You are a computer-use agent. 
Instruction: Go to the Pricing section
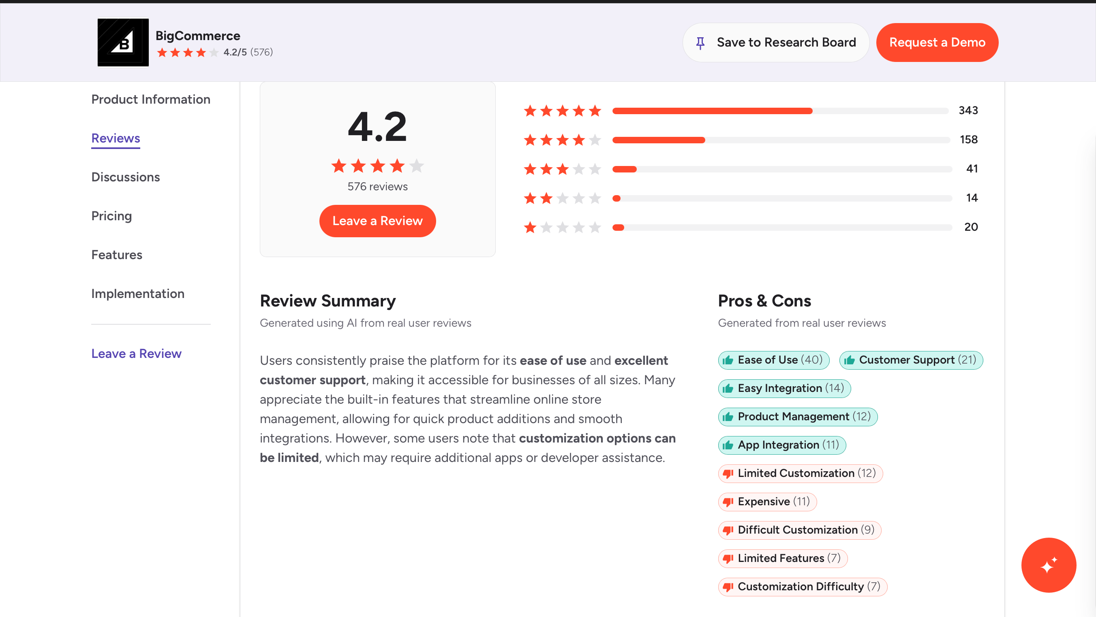111,216
